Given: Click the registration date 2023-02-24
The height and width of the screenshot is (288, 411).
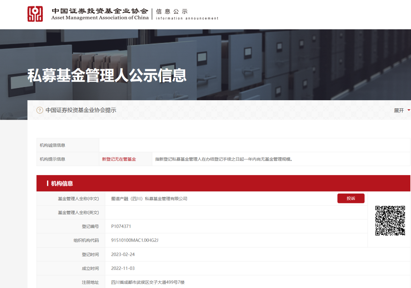Looking at the screenshot, I should (x=123, y=255).
